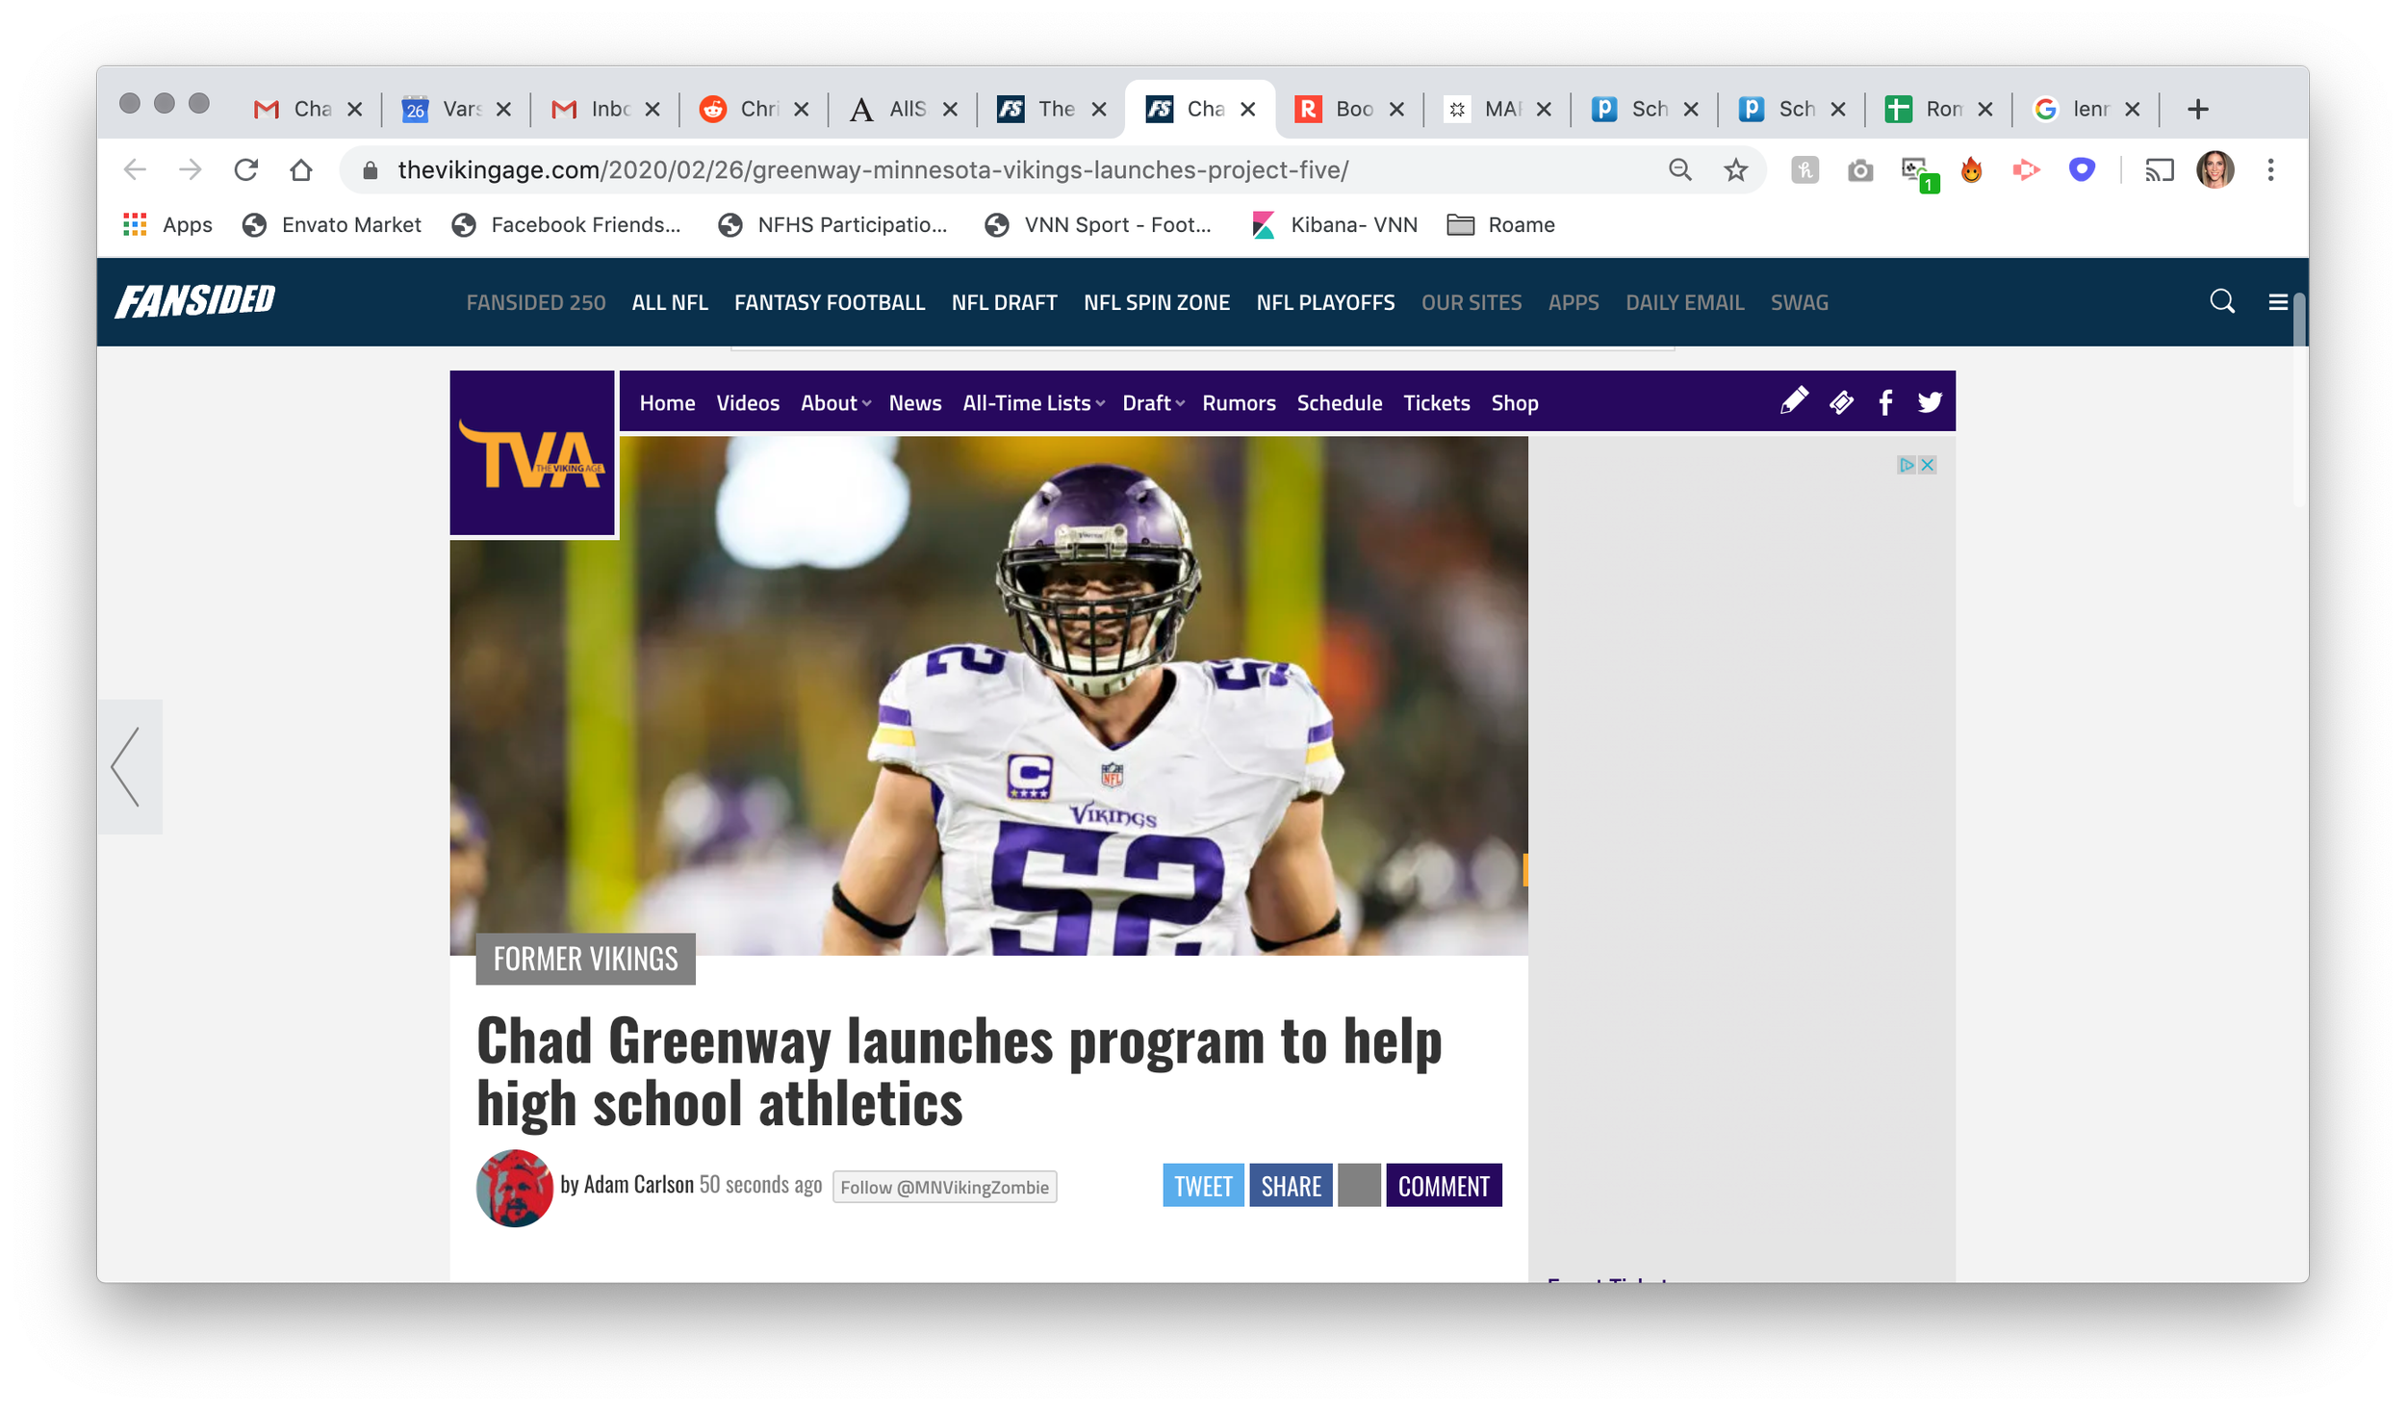Open the Home menu item
The width and height of the screenshot is (2406, 1411).
point(667,403)
